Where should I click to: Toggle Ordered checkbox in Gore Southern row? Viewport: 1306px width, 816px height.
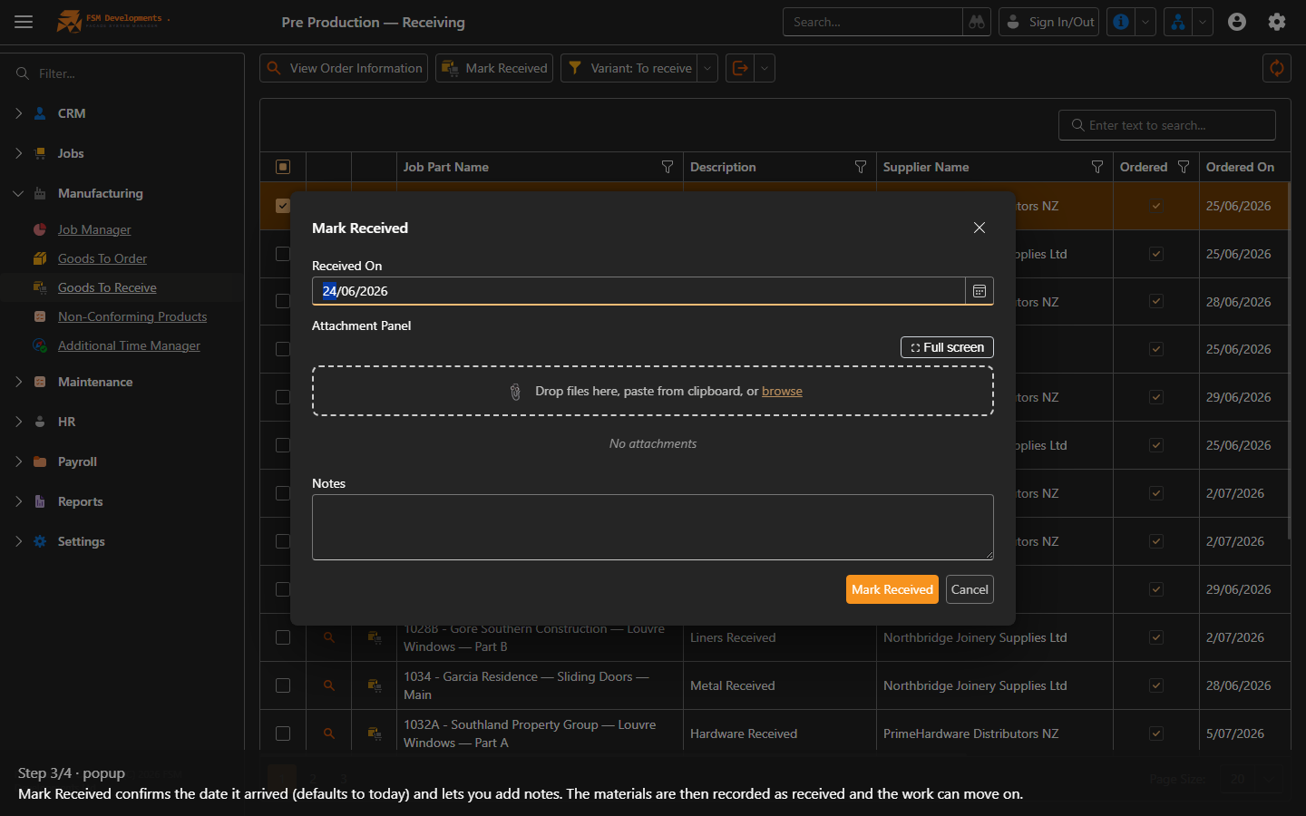point(1156,637)
